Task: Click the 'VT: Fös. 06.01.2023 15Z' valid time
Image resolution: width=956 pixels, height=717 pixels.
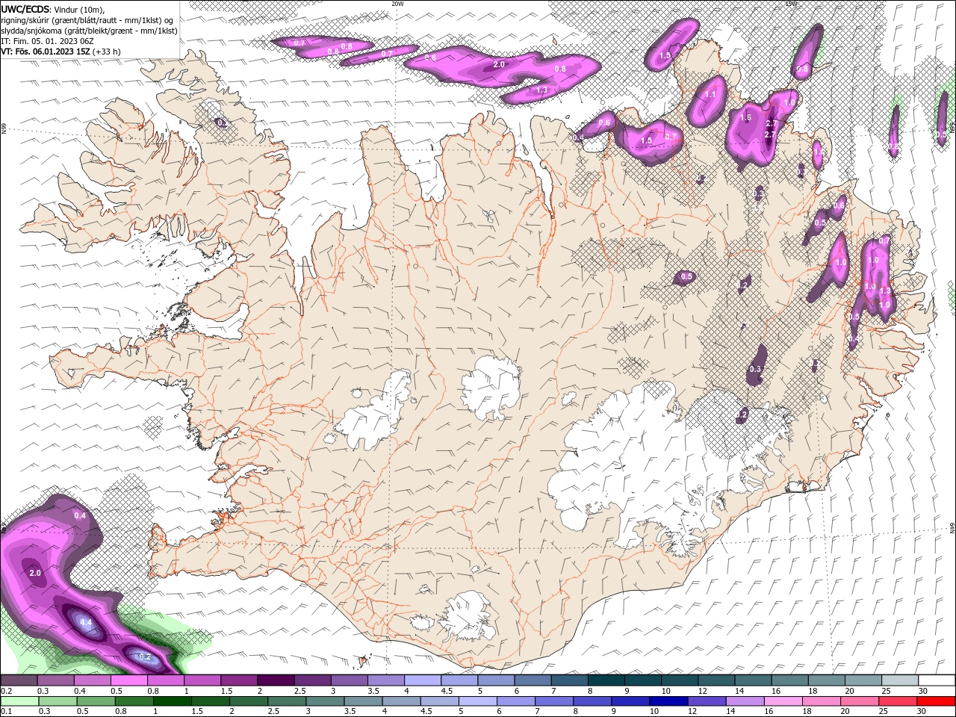Action: pos(46,52)
